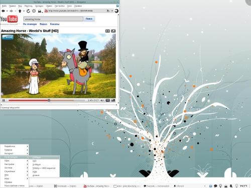Open the На главную link
Viewport: 251px width, 188px height.
point(30,24)
